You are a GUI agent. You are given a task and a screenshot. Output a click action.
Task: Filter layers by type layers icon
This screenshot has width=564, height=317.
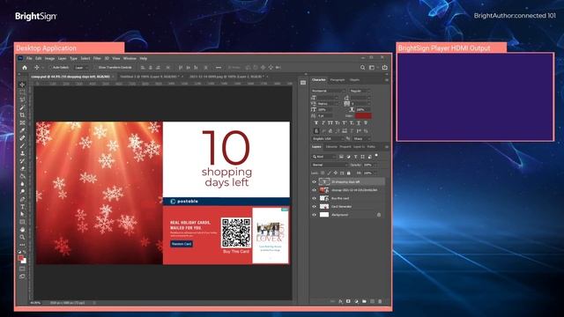356,157
